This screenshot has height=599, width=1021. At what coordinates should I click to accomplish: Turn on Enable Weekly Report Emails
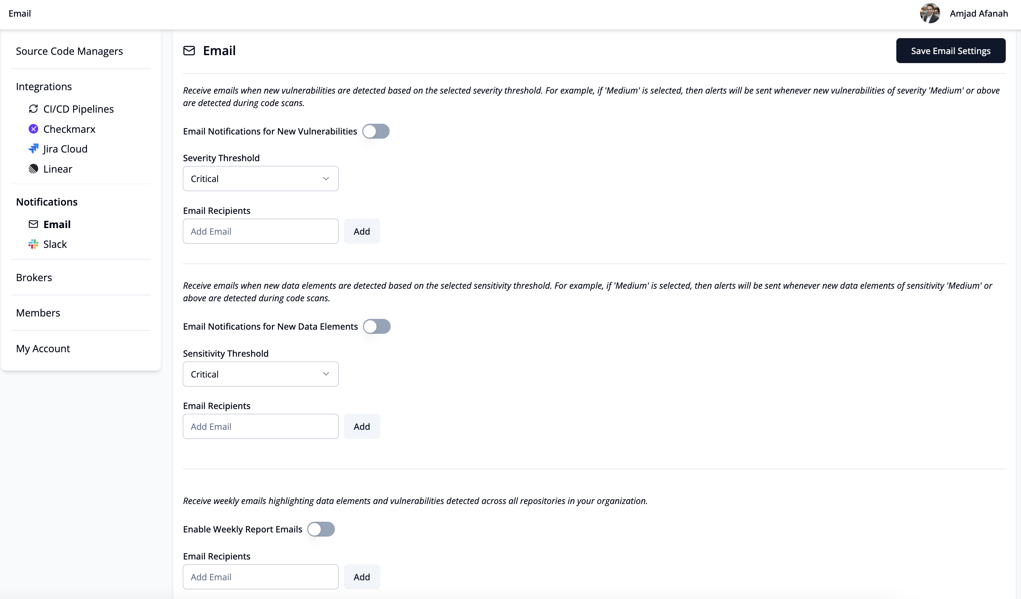321,529
